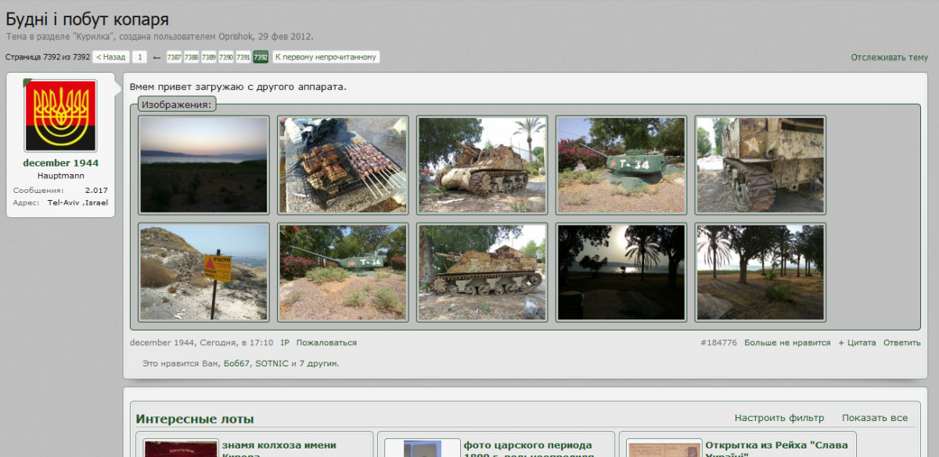Open the minefield warning sign thumbnail

tap(203, 272)
